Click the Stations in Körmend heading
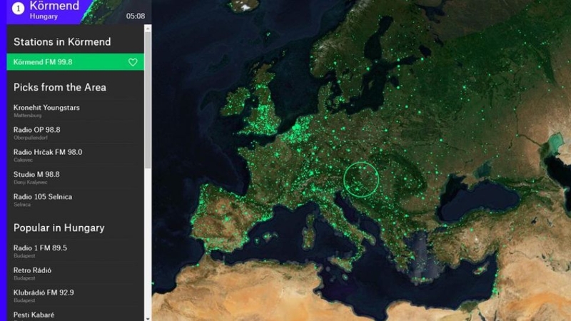The height and width of the screenshot is (321, 571). pos(62,42)
